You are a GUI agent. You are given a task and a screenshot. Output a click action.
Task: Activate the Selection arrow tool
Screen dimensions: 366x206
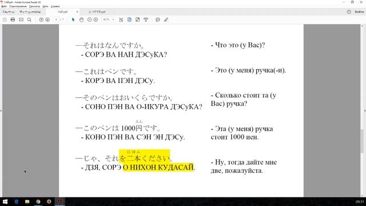(73, 20)
